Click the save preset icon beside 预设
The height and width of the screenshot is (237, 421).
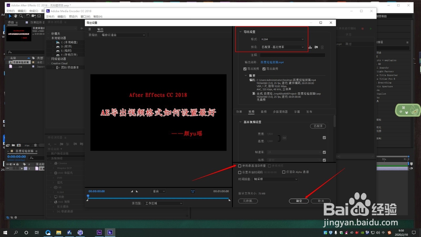[310, 47]
